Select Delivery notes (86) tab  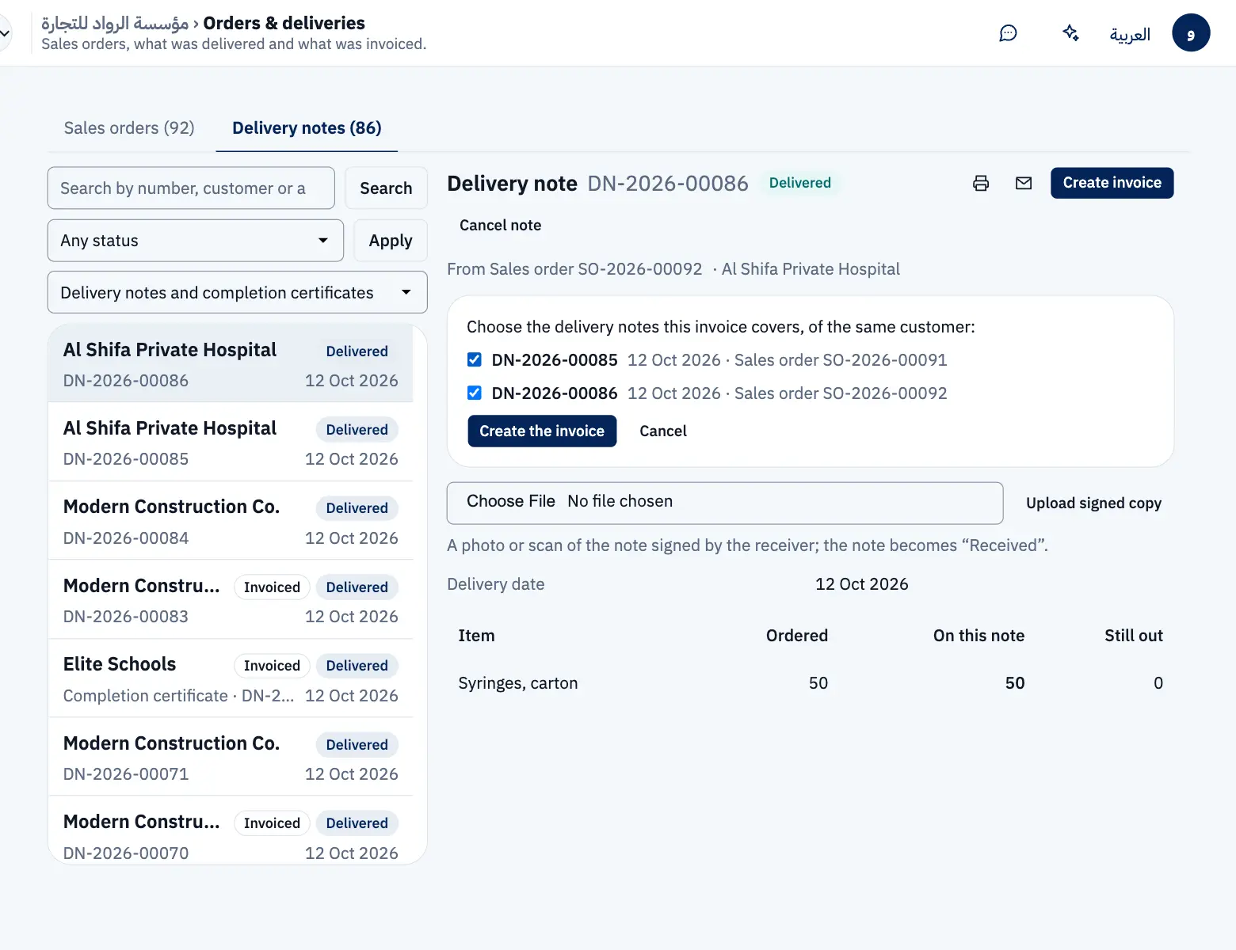pyautogui.click(x=307, y=128)
